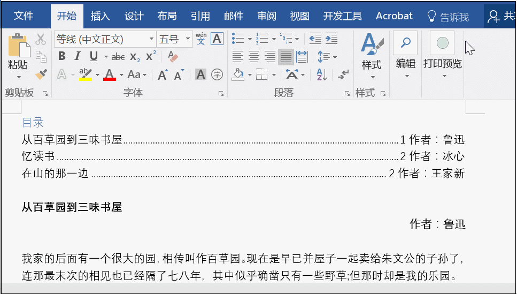Screen dimensions: 517x294
Task: Toggle Italic formatting
Action: [78, 56]
